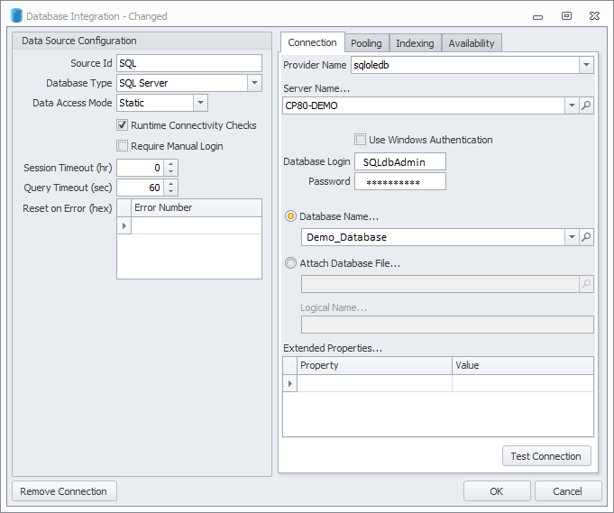Maximize the Database Integration window

(566, 15)
